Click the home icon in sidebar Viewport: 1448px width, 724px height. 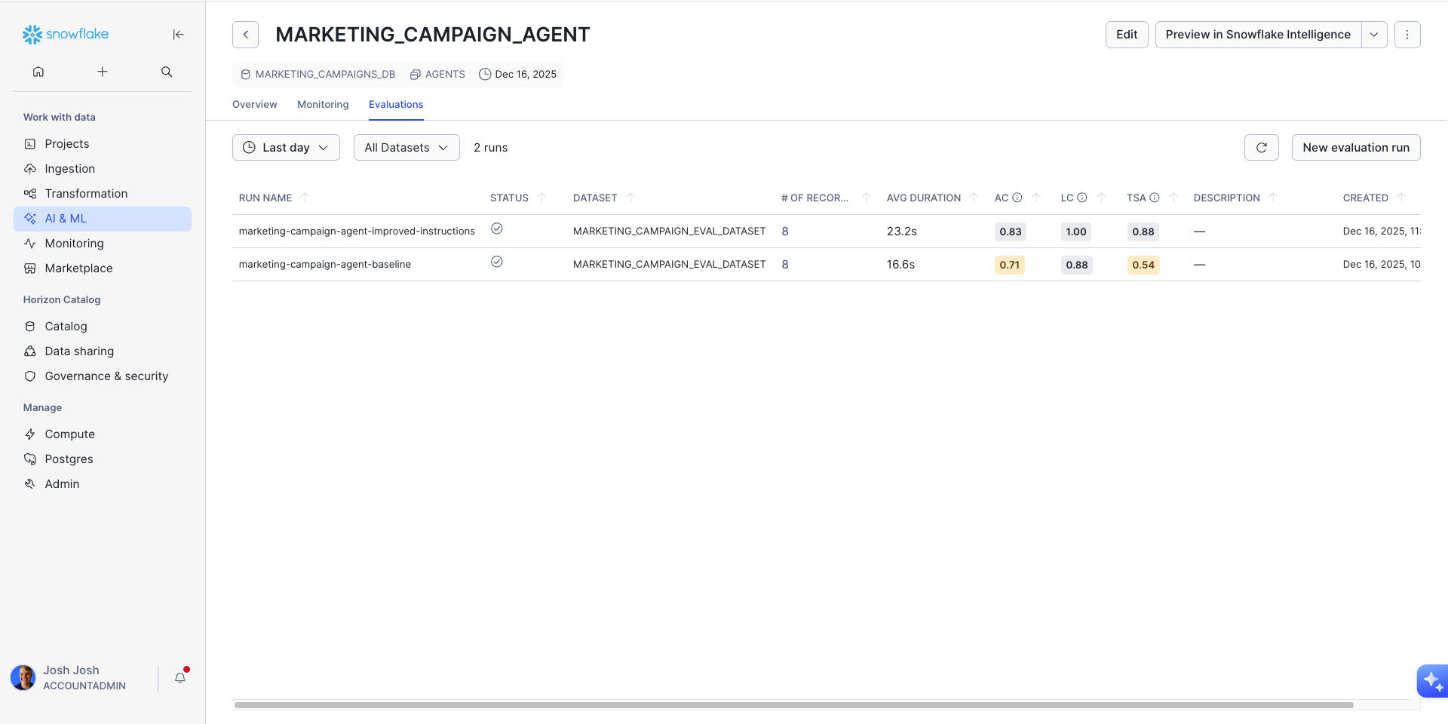pos(38,72)
